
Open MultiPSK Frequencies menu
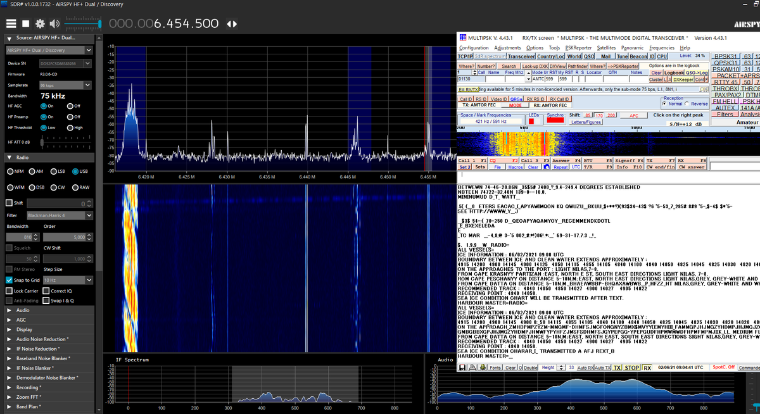pyautogui.click(x=662, y=47)
